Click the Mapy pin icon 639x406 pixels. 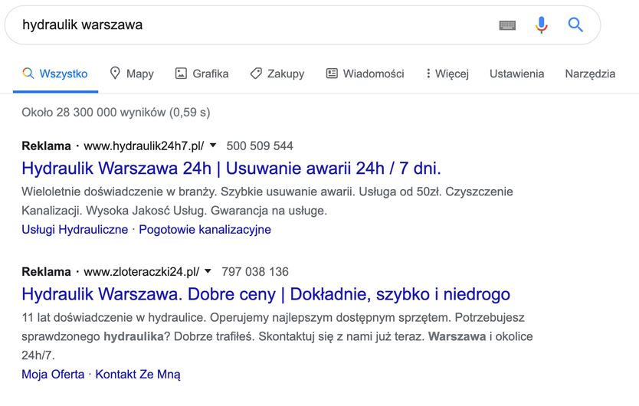(x=115, y=74)
